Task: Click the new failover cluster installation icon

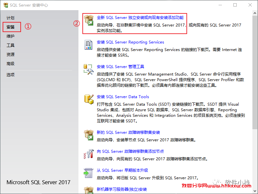Action: (x=89, y=135)
